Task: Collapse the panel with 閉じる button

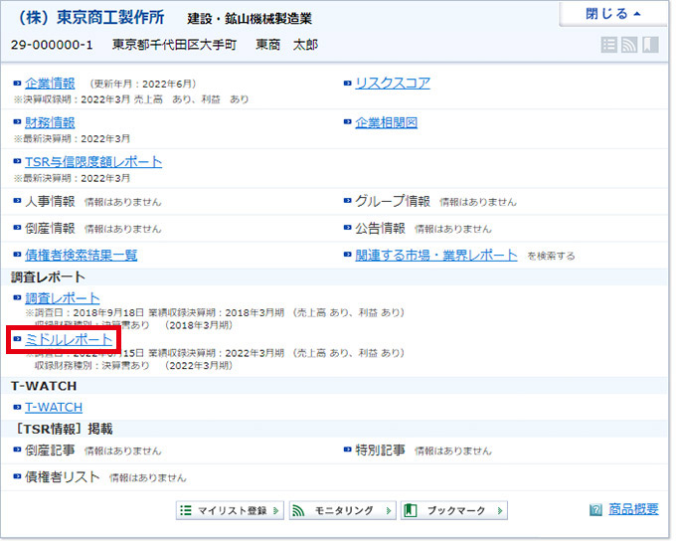Action: (x=612, y=14)
